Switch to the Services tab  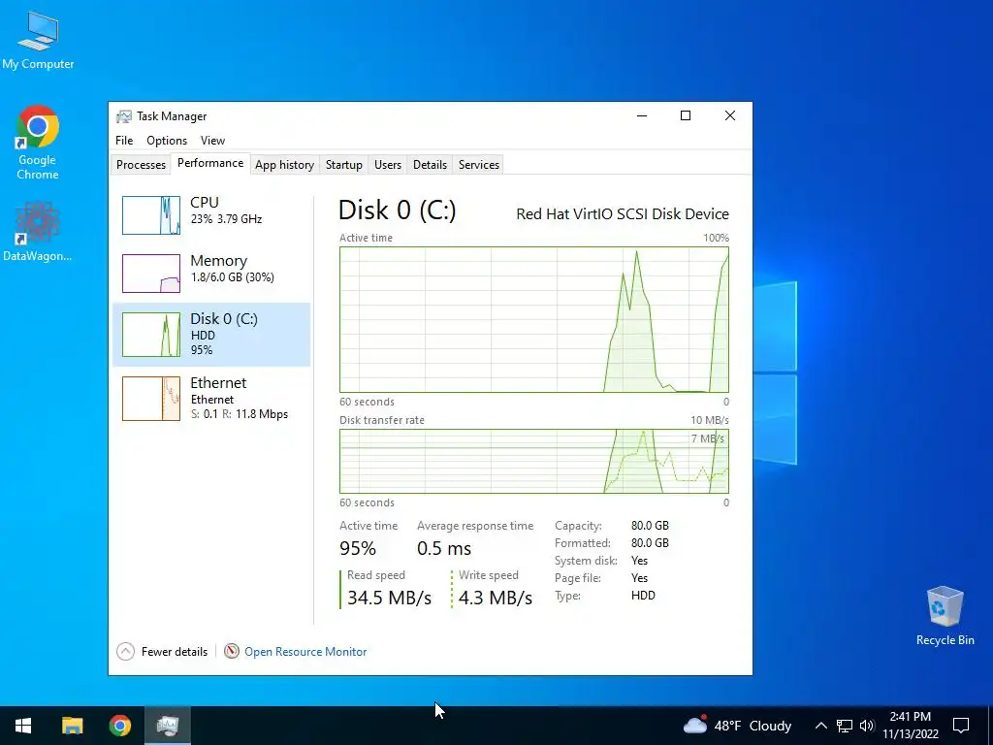(479, 165)
